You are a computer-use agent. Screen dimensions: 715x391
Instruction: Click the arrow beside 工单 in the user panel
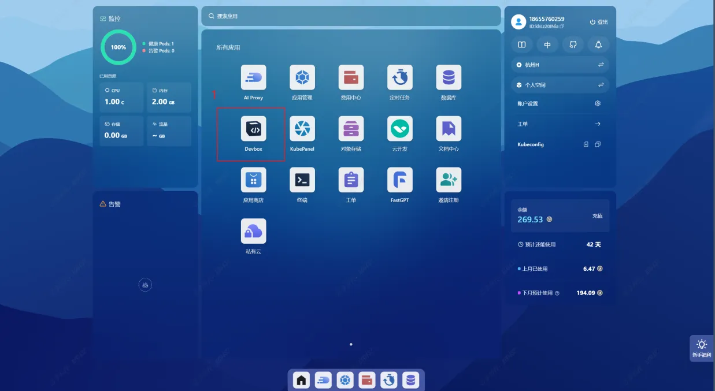pos(598,124)
